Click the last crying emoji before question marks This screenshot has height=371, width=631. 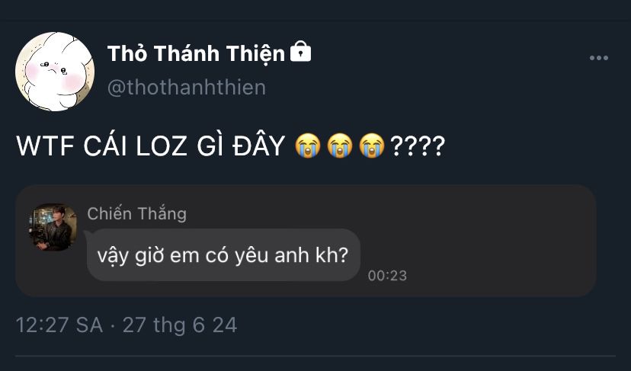[x=372, y=146]
